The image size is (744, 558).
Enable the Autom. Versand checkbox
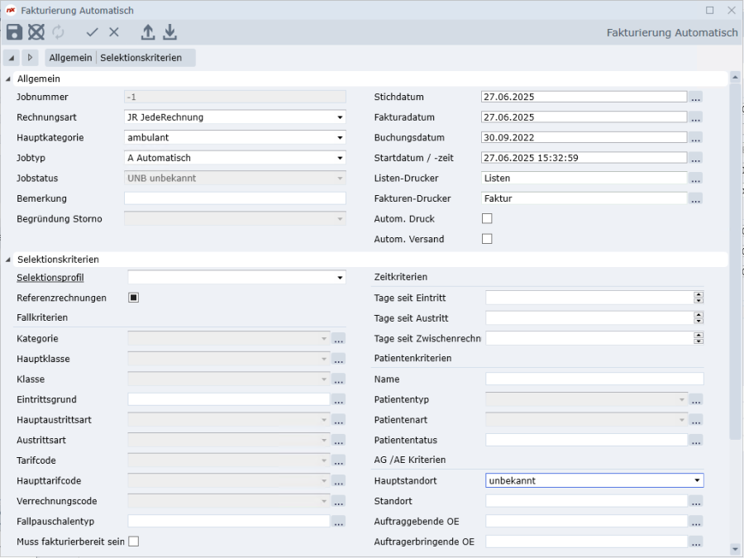[x=487, y=239]
